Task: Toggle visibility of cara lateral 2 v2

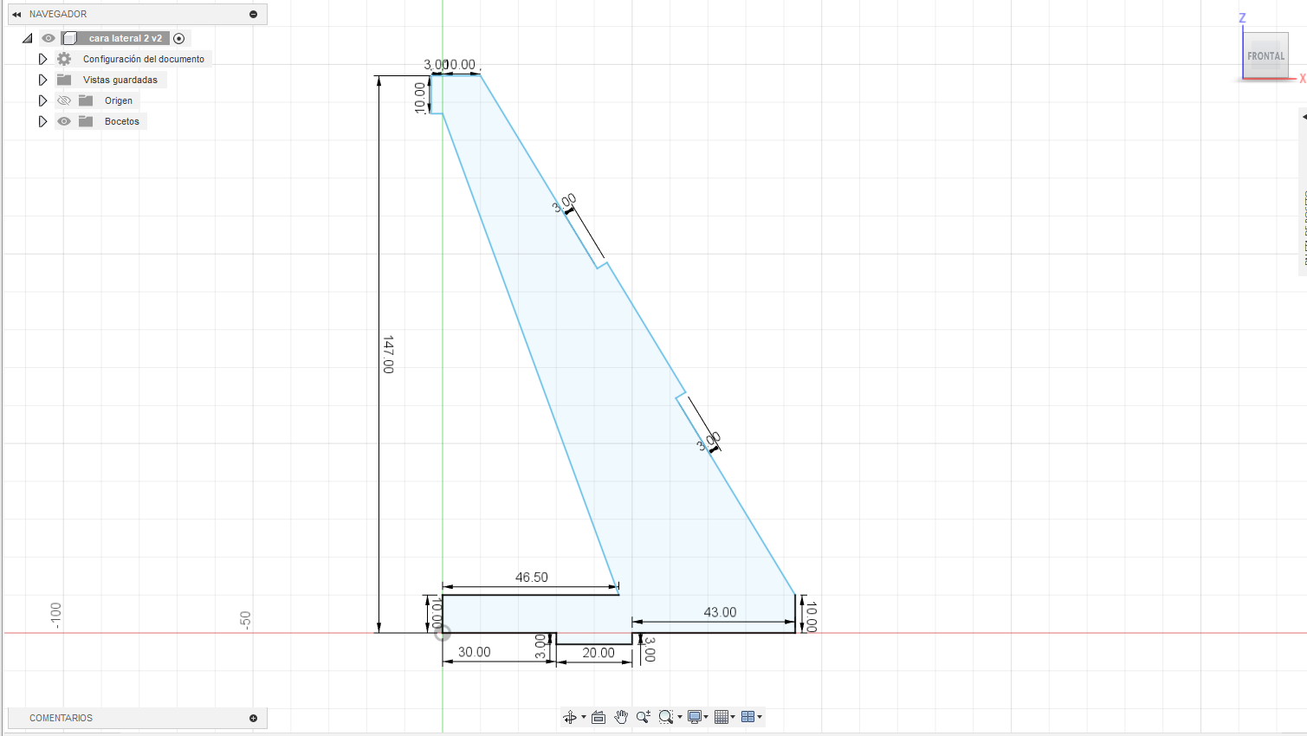Action: [49, 38]
